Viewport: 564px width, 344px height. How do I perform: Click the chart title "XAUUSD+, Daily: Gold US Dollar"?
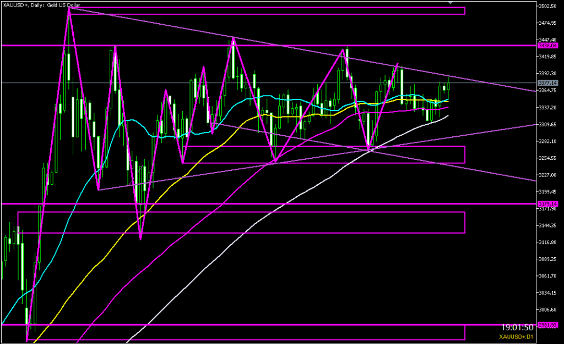click(x=41, y=5)
